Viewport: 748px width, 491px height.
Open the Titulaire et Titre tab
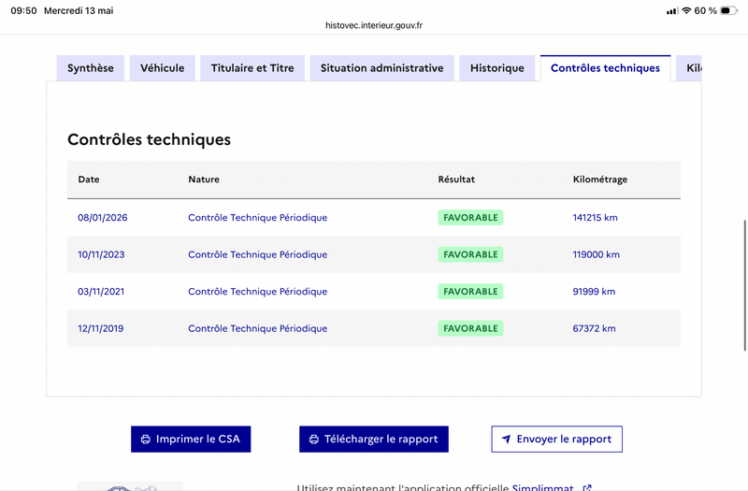(x=252, y=68)
